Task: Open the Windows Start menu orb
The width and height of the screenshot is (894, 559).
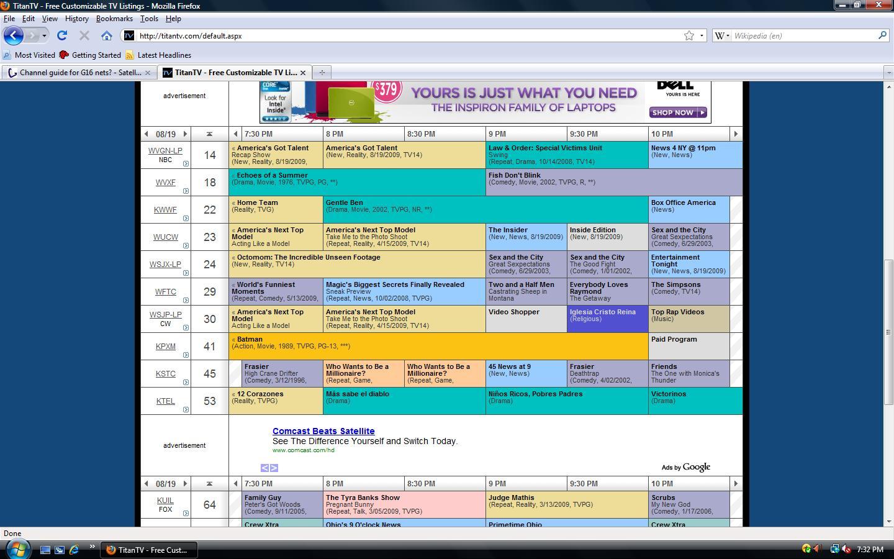Action: [18, 549]
